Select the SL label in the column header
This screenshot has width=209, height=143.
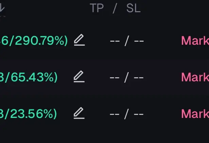tap(134, 8)
